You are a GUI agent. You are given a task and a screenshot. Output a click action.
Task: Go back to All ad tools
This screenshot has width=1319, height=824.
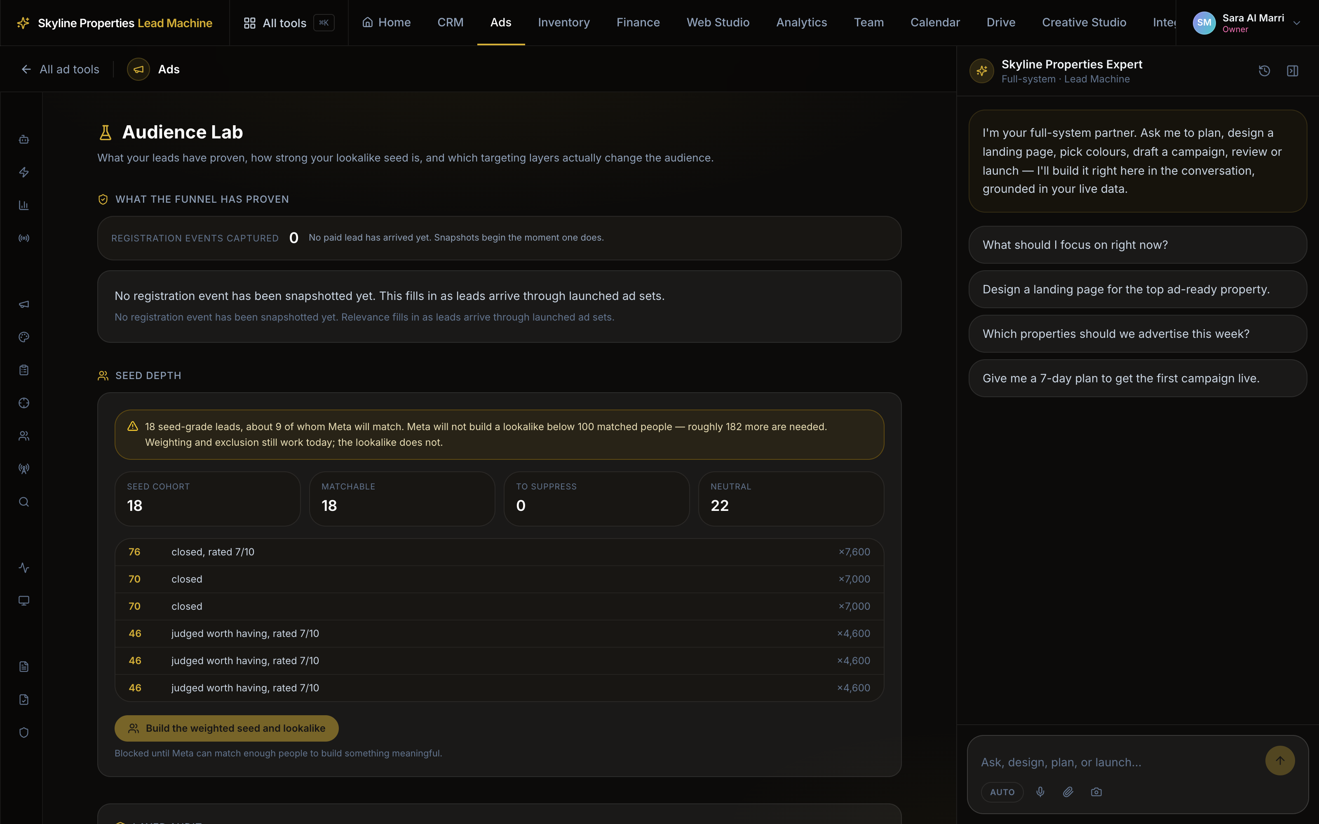tap(60, 69)
